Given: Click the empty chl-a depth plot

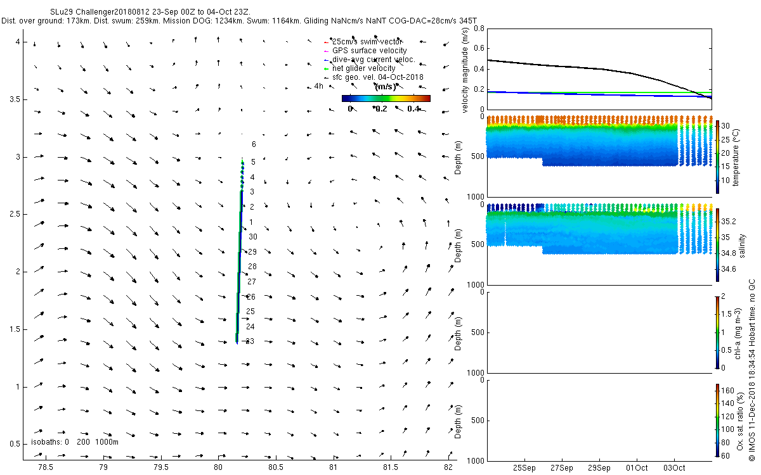Looking at the screenshot, I should click(x=598, y=332).
